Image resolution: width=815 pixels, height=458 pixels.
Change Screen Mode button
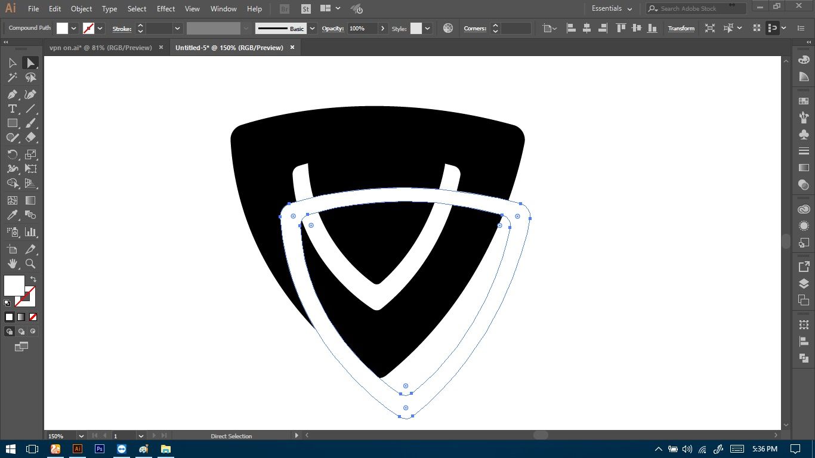(21, 346)
